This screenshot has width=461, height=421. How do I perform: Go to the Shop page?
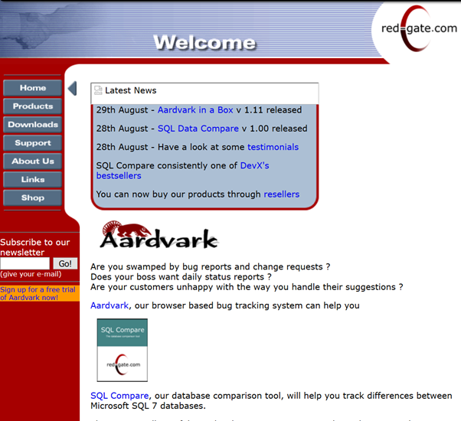click(33, 197)
